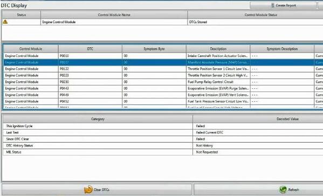Click the Throttle Position Sensor 2 Circuit description
The width and height of the screenshot is (323, 196).
pos(218,75)
